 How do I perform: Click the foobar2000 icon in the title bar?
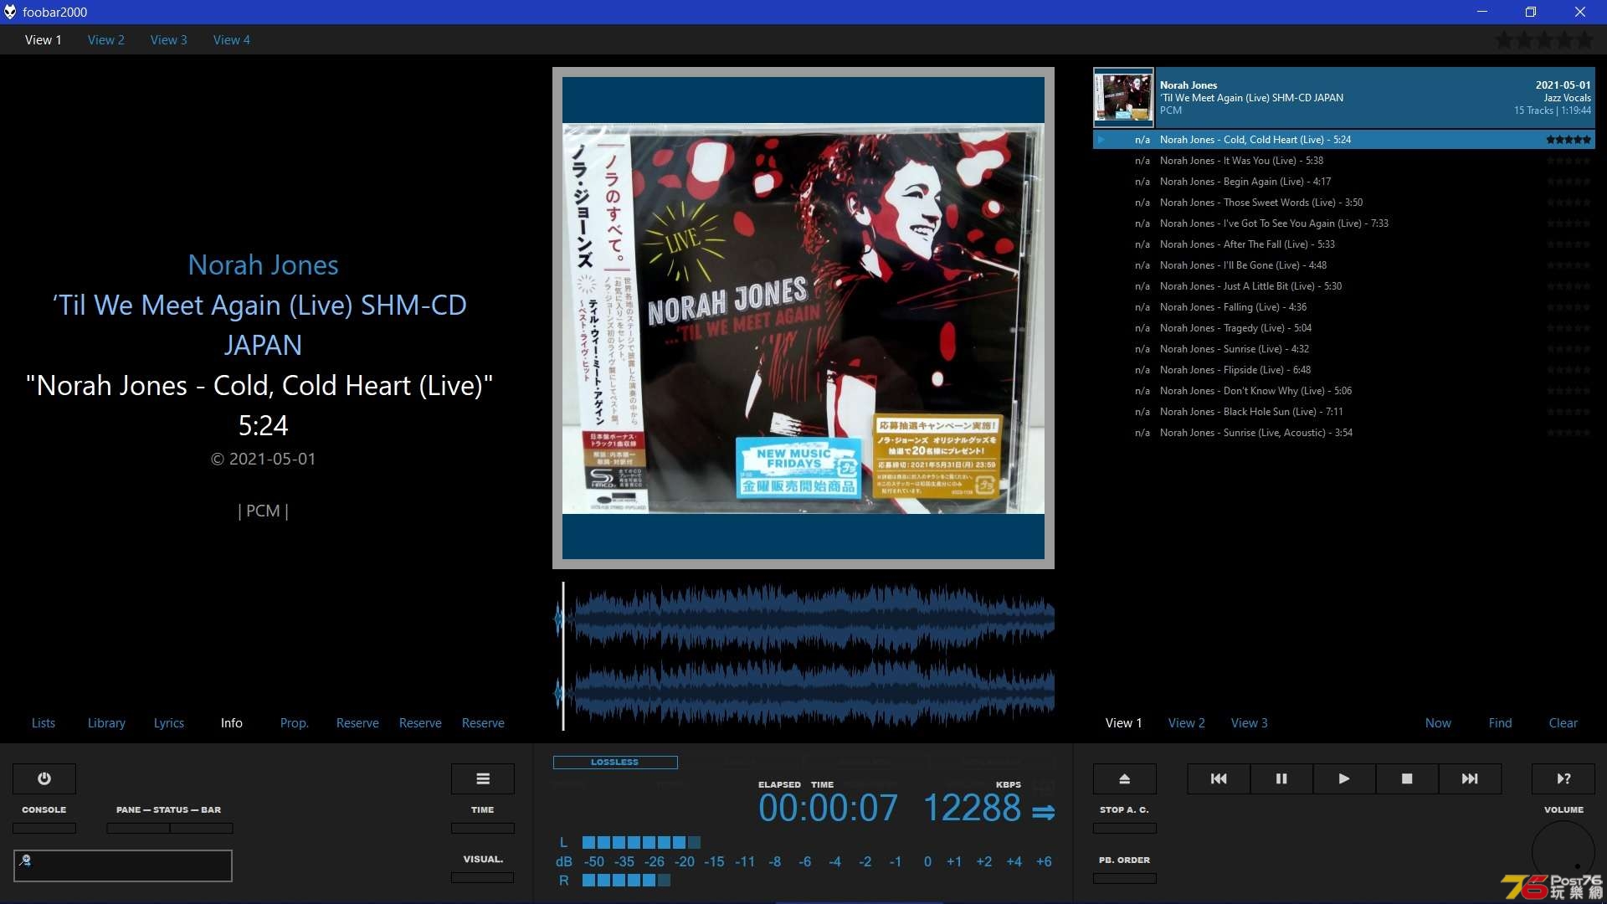point(10,12)
